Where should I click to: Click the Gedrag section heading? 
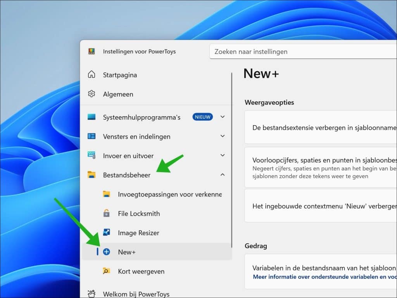(256, 246)
